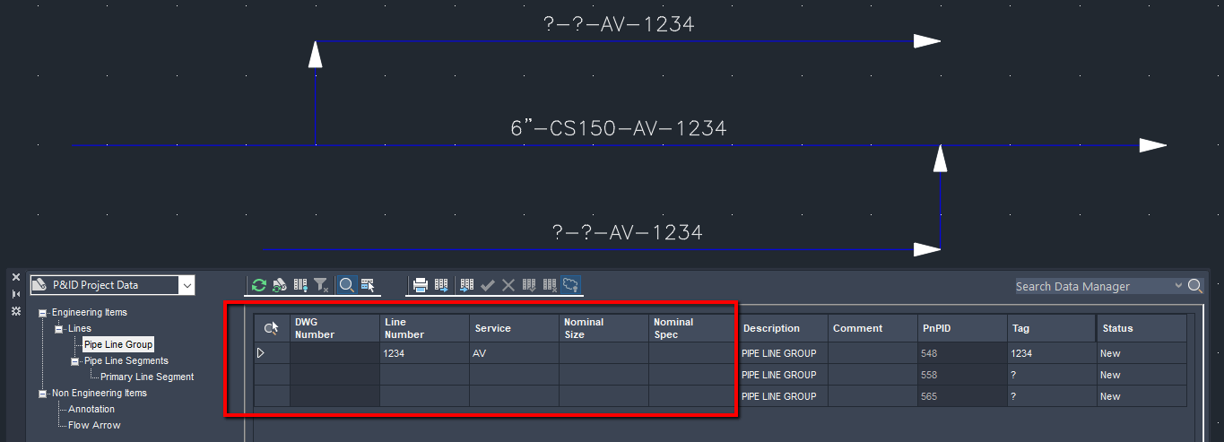Click the Service cell showing AV
The width and height of the screenshot is (1224, 442).
coord(514,353)
